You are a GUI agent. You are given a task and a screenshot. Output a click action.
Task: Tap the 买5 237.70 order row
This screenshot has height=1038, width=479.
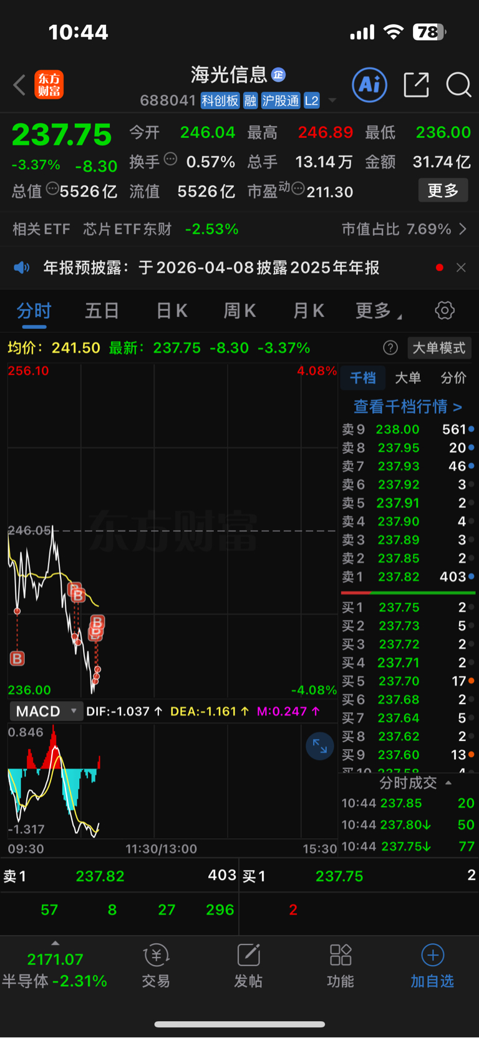[x=408, y=681]
